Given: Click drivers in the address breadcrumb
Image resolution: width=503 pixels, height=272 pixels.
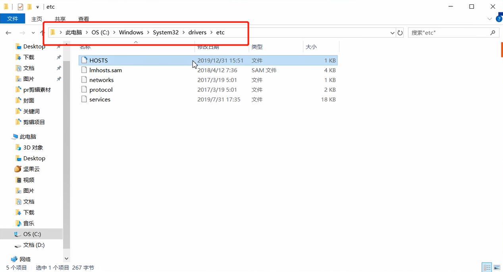Looking at the screenshot, I should (x=197, y=33).
